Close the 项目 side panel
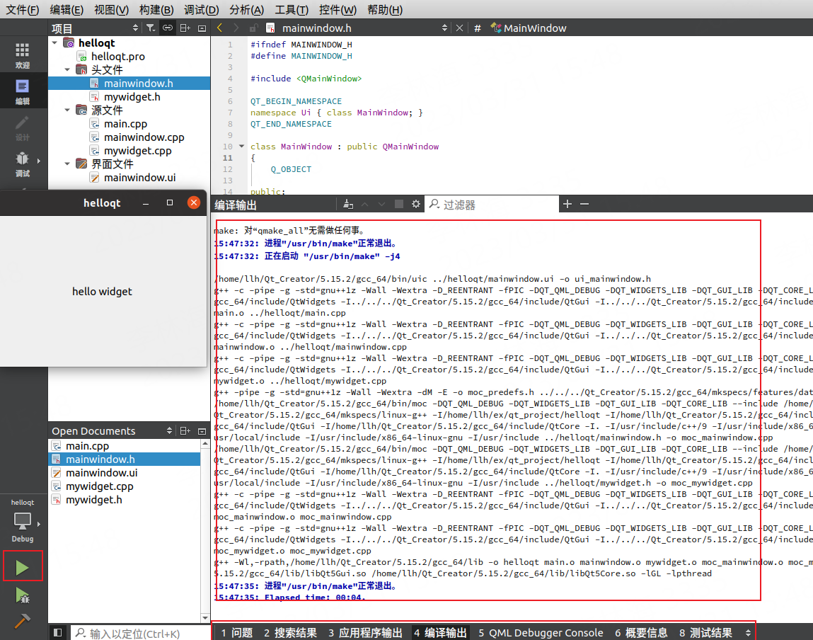The height and width of the screenshot is (640, 813). pyautogui.click(x=202, y=28)
